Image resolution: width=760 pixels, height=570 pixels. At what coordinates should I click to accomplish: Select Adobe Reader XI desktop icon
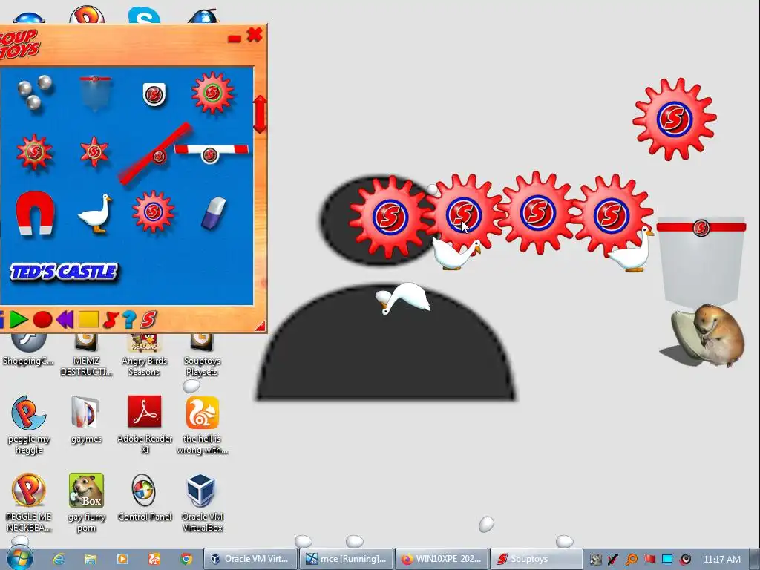pos(145,425)
